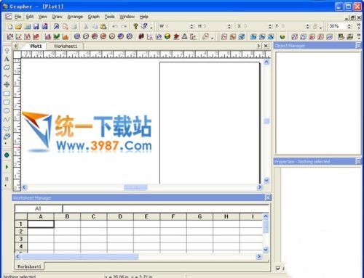Click the New document icon
Image resolution: width=364 pixels, height=278 pixels.
point(10,26)
